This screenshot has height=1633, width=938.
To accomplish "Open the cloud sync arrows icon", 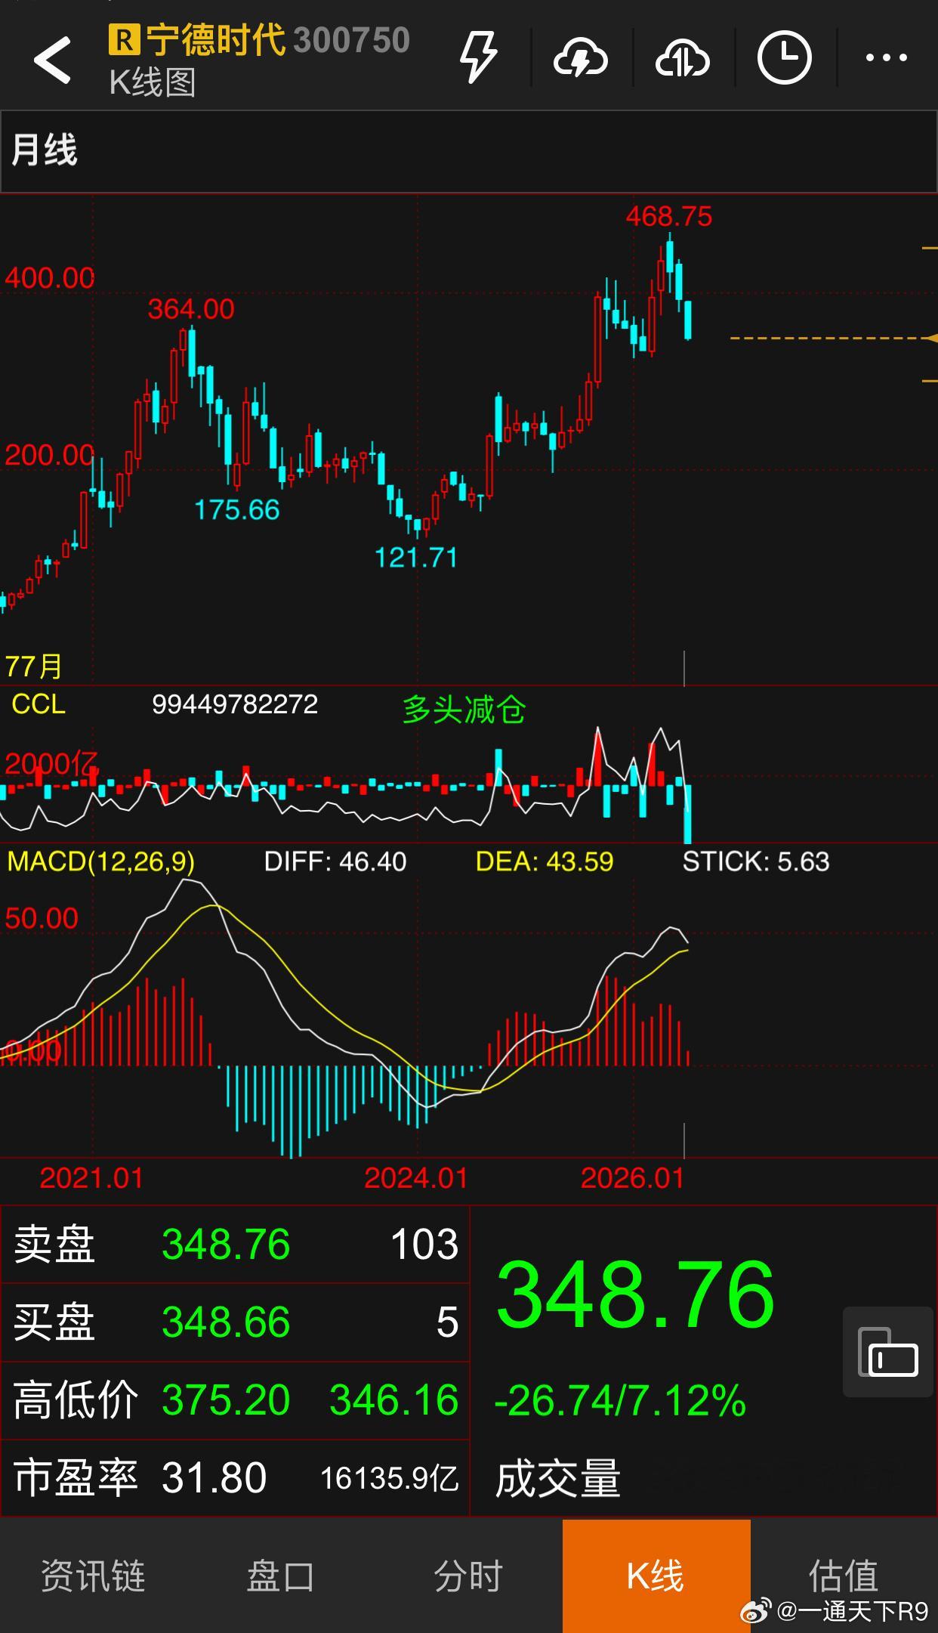I will pos(682,58).
